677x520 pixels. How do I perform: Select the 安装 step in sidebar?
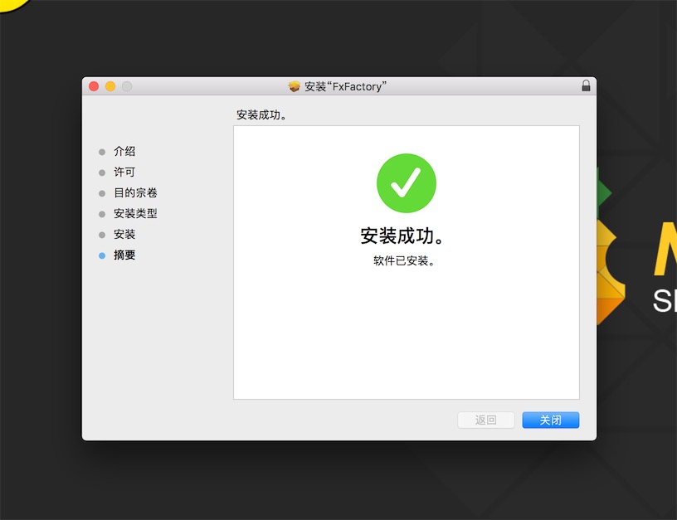124,235
